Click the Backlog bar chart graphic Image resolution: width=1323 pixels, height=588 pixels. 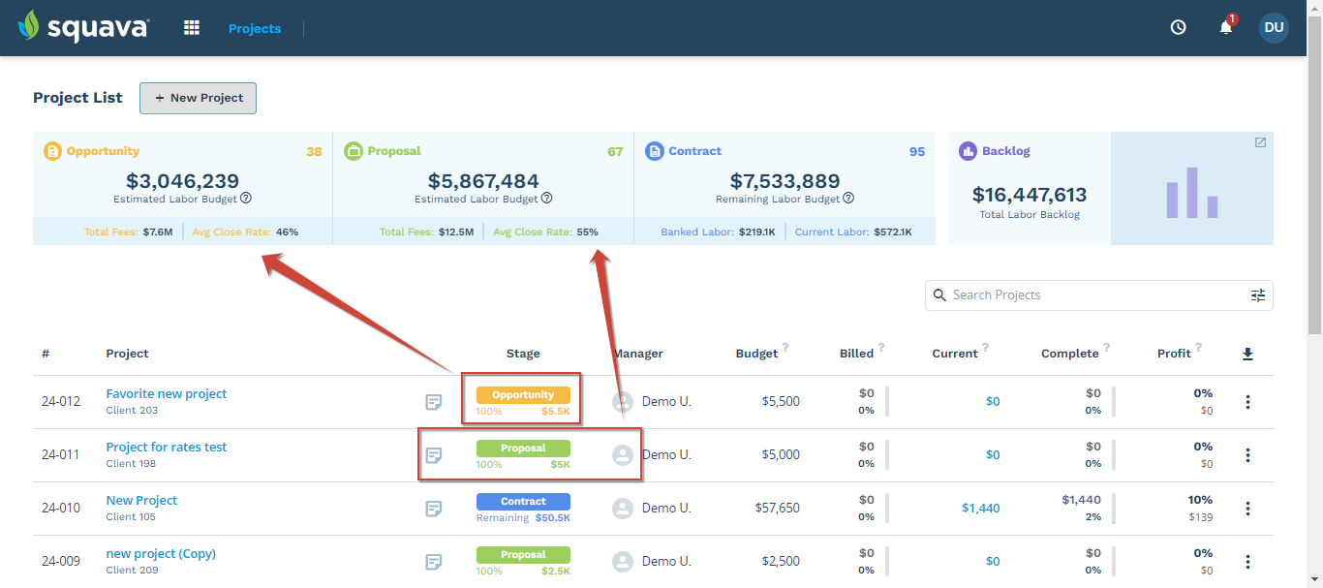tap(1192, 193)
